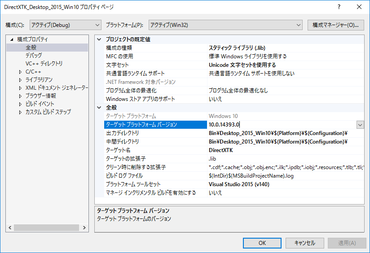Viewport: 370px width, 253px height.
Task: Click the .lib extension value
Action: tap(212, 158)
